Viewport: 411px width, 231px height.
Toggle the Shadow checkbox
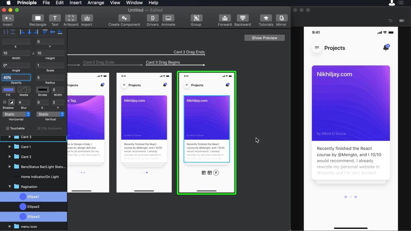pos(5,102)
